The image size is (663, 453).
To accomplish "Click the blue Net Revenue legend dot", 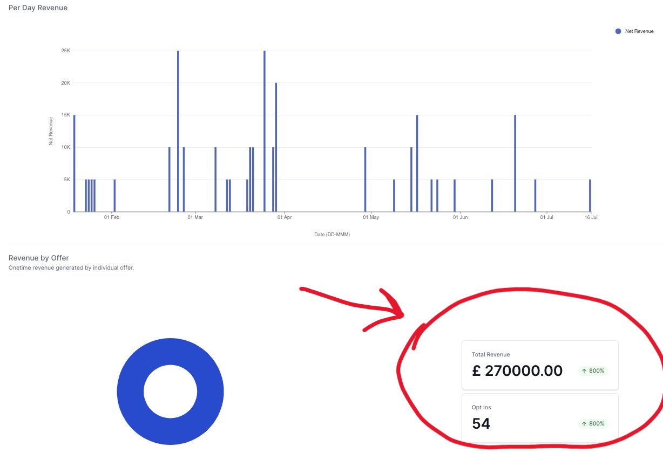I will pos(618,31).
